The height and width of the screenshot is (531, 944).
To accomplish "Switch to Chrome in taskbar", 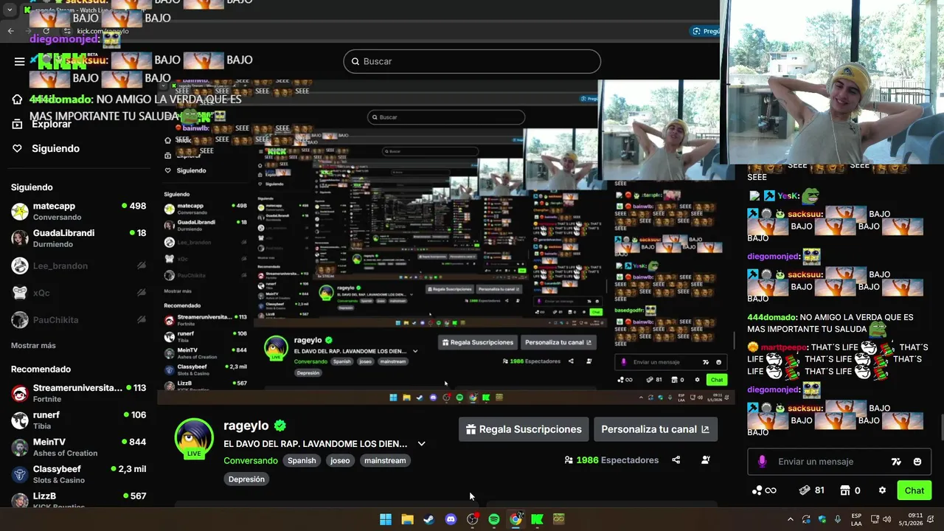I will [x=516, y=519].
